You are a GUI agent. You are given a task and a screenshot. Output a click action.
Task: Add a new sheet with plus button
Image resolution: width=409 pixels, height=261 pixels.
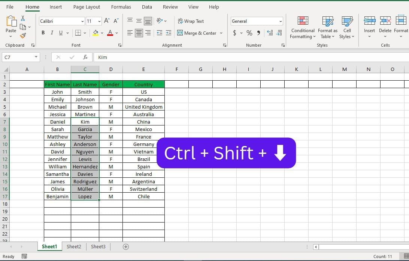(x=126, y=247)
